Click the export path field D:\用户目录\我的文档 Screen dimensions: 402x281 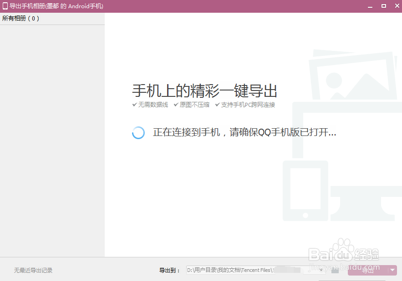pyautogui.click(x=256, y=270)
